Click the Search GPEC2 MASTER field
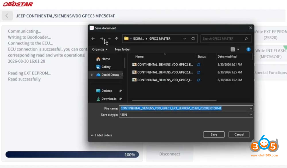Image resolution: width=287 pixels, height=168 pixels. pyautogui.click(x=226, y=39)
